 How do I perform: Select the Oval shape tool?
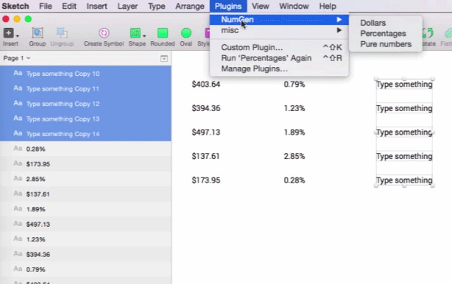coord(186,33)
